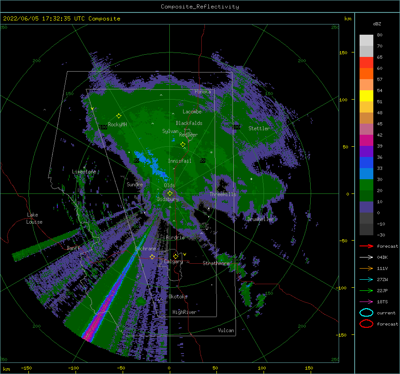Click the Sundre label
The width and height of the screenshot is (400, 374).
click(135, 184)
